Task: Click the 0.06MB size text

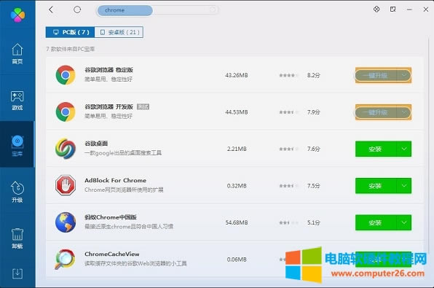Action: [x=237, y=260]
